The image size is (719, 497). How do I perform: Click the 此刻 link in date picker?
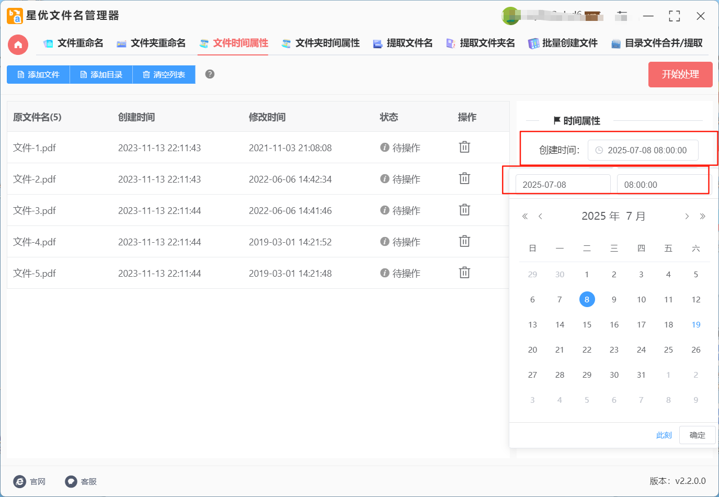(664, 435)
